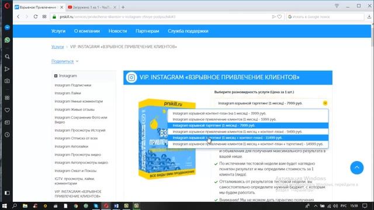Image resolution: width=374 pixels, height=210 pixels.
Task: Click the Opera menu logo
Action: [7, 6]
